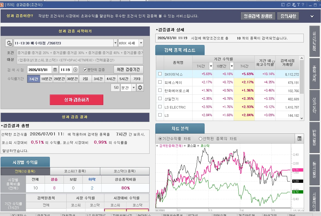This screenshot has width=321, height=216.
Task: Click the red 성과 검증하기 button
Action: (x=76, y=100)
